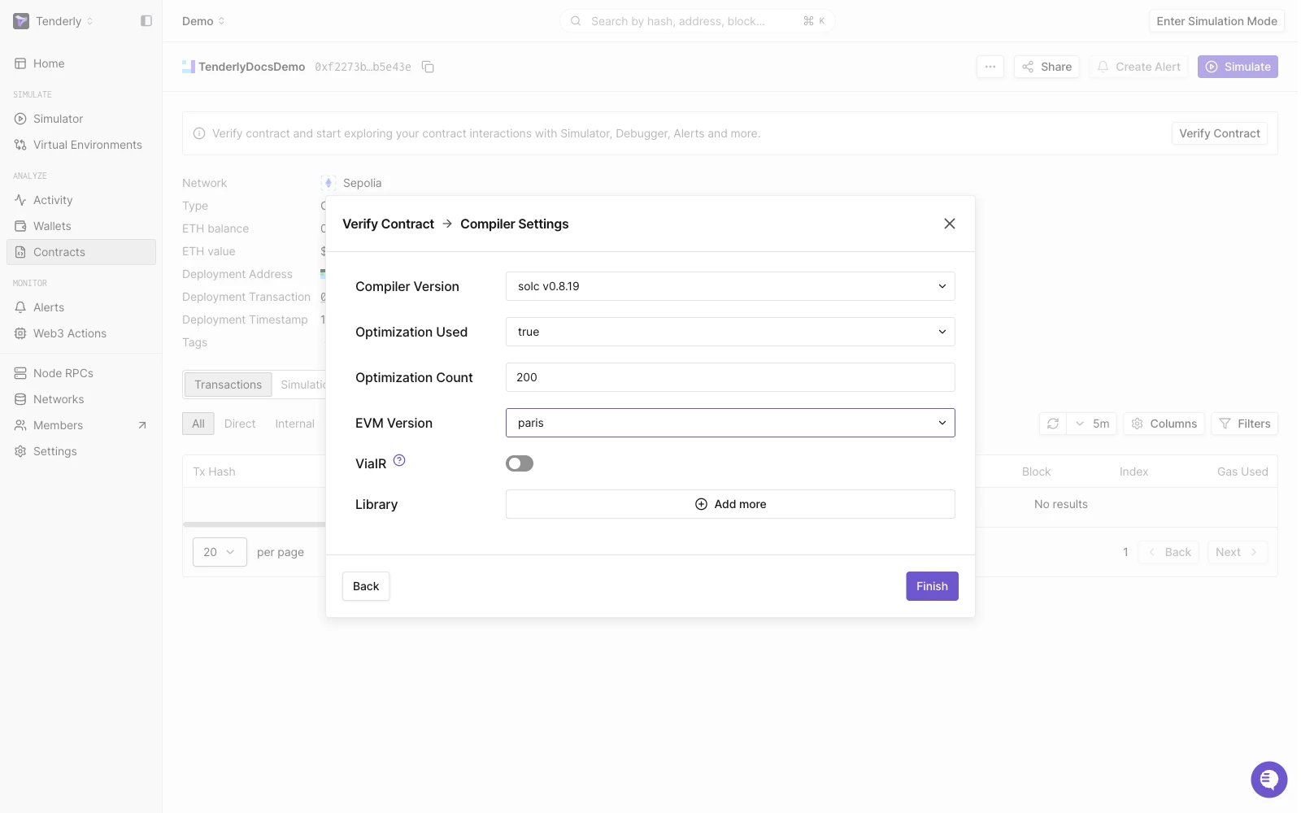Open the Filters panel

click(x=1245, y=424)
